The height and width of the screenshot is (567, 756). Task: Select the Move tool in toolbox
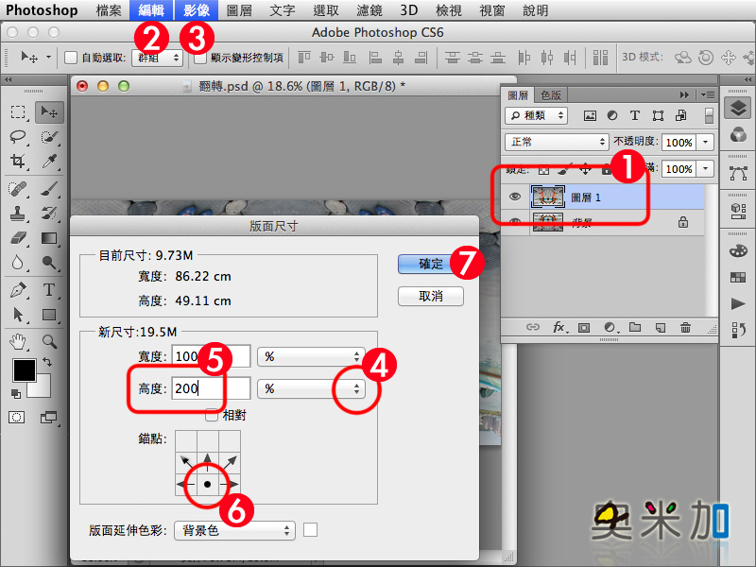(49, 112)
